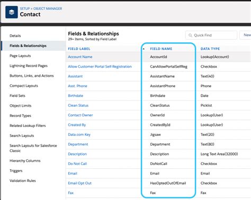
Task: Open the Contact Owner field link
Action: click(80, 115)
